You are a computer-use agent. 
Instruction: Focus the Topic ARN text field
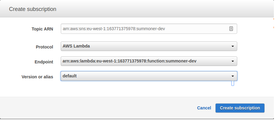tap(149, 29)
